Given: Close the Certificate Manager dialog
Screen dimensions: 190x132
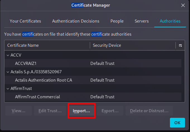Looking at the screenshot, I should click(x=183, y=5).
